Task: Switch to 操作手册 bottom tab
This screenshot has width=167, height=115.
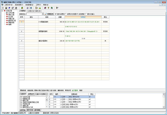Action: click(30, 110)
